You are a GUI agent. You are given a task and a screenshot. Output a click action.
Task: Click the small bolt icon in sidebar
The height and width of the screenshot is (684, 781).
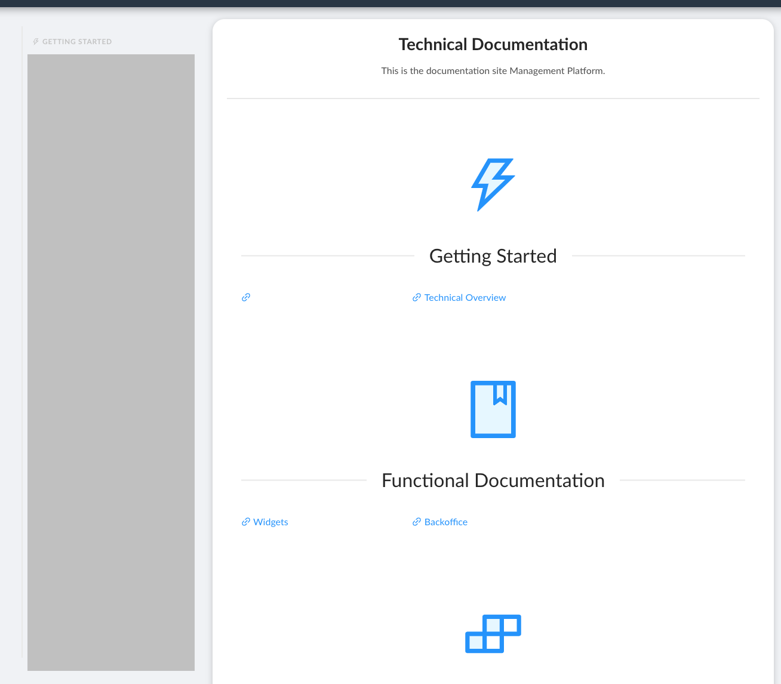36,42
